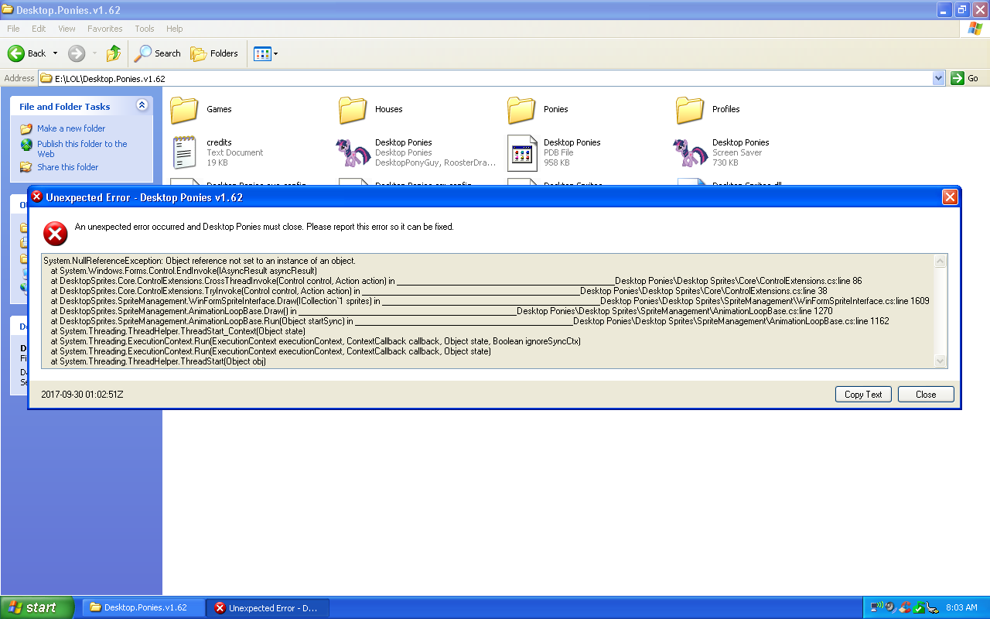Open the Forward history dropdown arrow

click(95, 53)
